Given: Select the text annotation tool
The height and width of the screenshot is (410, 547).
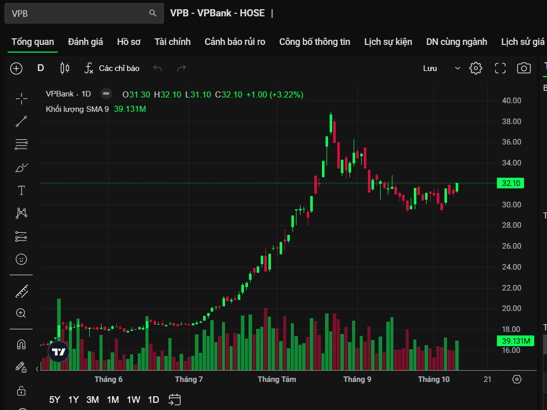Looking at the screenshot, I should coord(21,191).
